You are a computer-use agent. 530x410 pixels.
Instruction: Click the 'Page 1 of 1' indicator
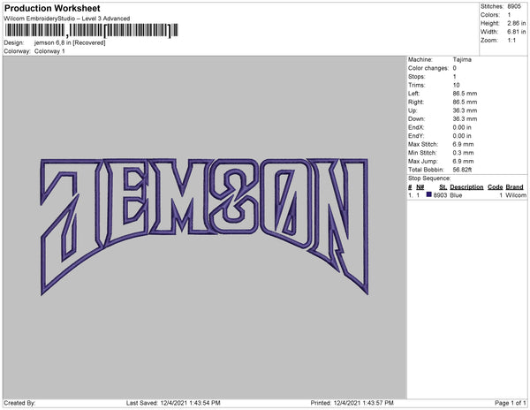pyautogui.click(x=511, y=403)
